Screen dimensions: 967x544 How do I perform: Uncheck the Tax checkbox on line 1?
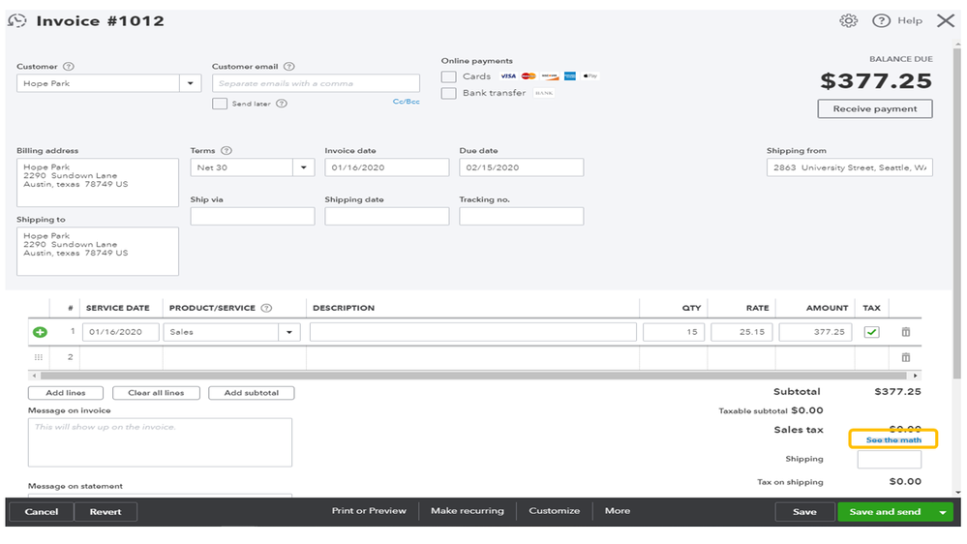871,332
